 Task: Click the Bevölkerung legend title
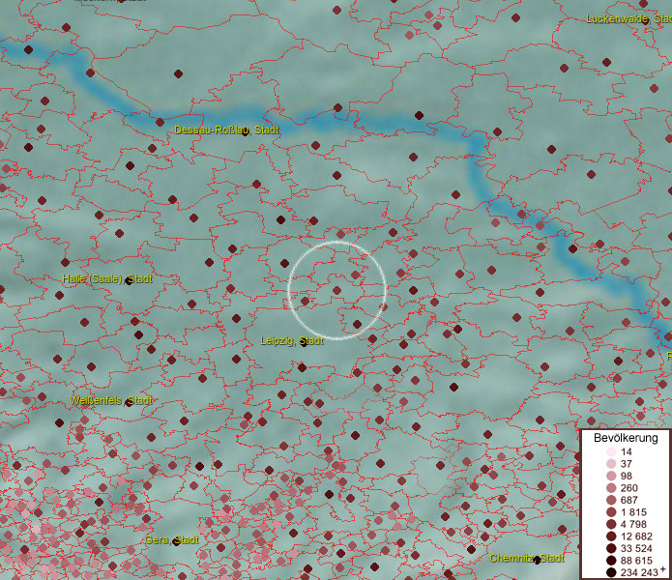pos(626,438)
